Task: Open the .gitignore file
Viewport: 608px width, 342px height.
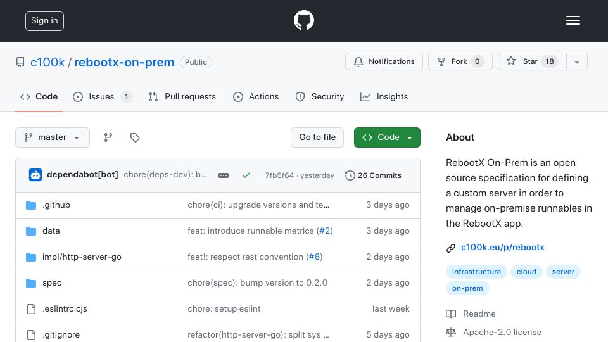Action: pos(61,334)
